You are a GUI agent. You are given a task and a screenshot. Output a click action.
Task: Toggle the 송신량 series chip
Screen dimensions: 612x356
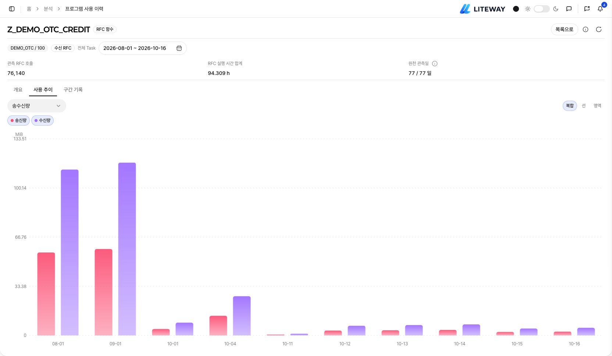18,121
